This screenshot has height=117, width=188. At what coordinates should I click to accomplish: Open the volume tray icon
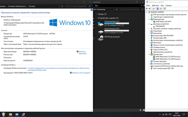pos(166,114)
